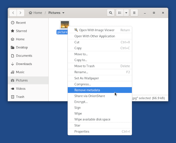The image size is (176, 143).
Task: Go back with the left arrow
Action: click(13, 13)
